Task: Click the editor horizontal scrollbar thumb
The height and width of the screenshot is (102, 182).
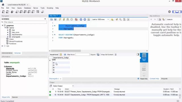Action: 66,51
